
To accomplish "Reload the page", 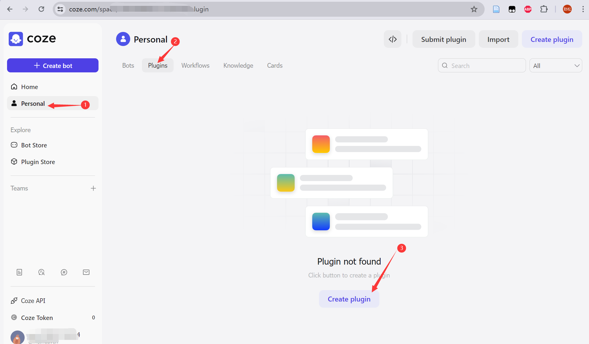I will tap(41, 9).
